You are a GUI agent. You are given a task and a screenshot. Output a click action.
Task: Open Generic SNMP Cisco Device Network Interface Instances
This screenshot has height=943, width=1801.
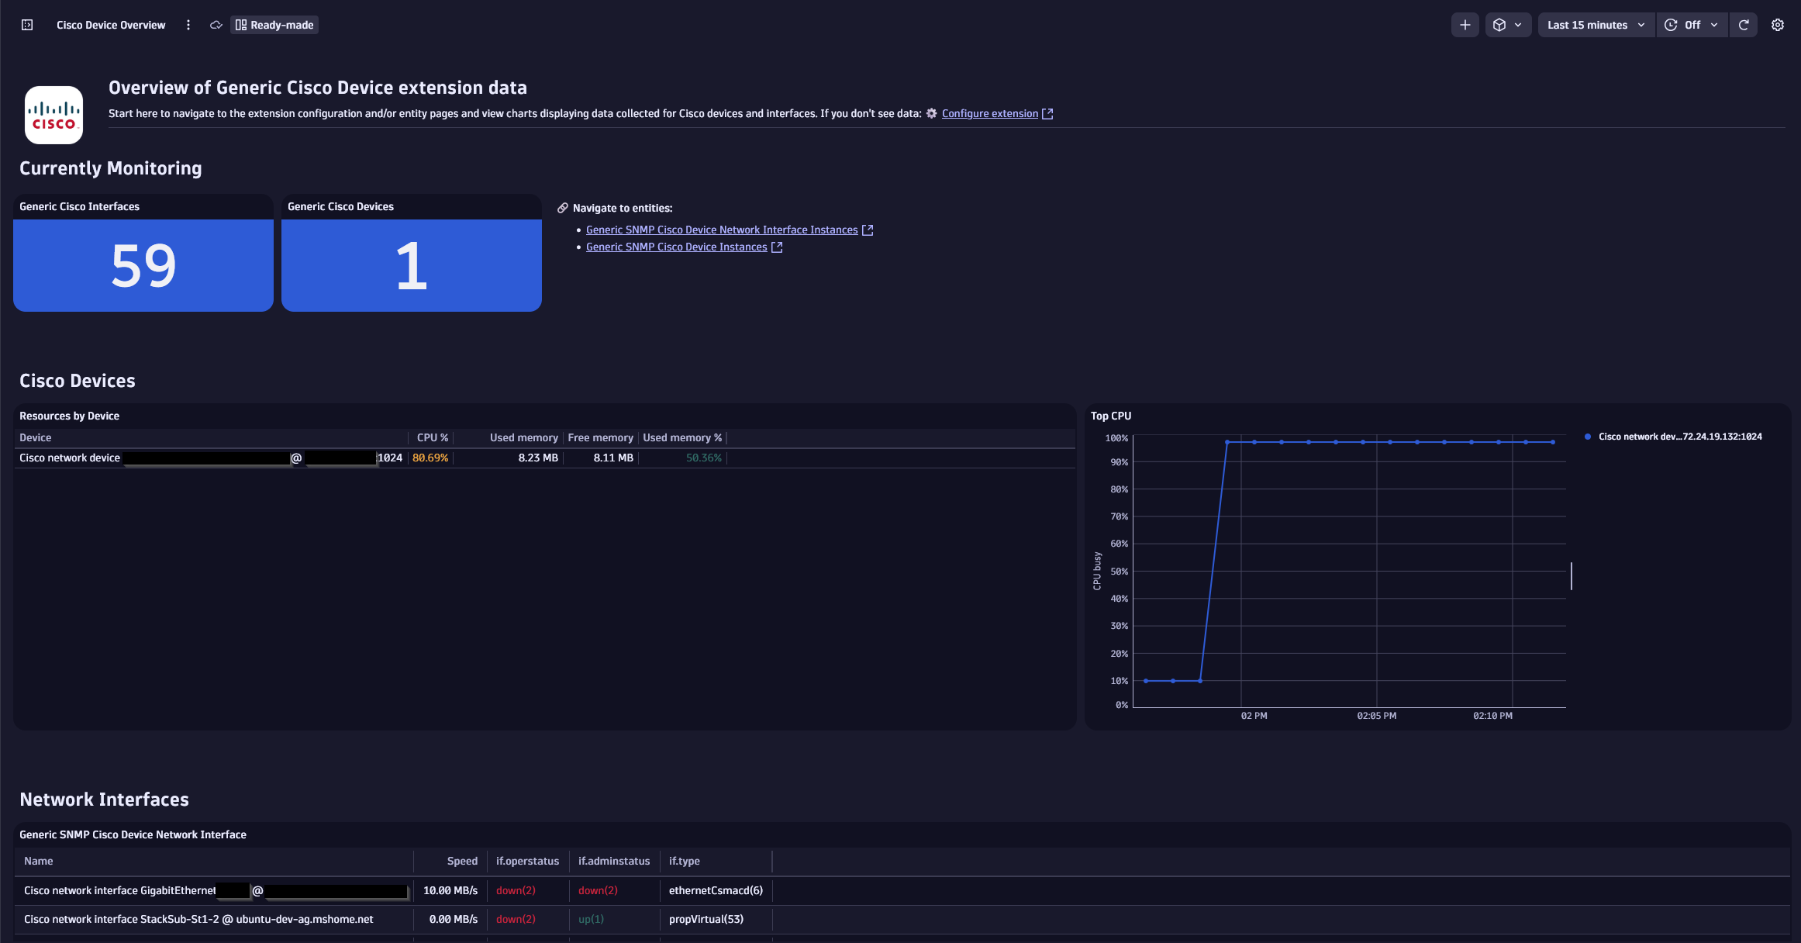722,230
